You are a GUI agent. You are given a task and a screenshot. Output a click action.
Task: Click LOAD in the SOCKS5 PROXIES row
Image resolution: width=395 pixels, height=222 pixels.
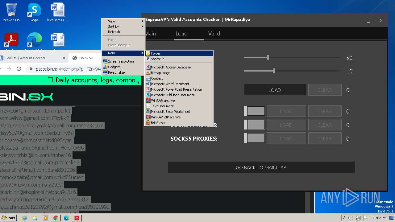point(286,138)
